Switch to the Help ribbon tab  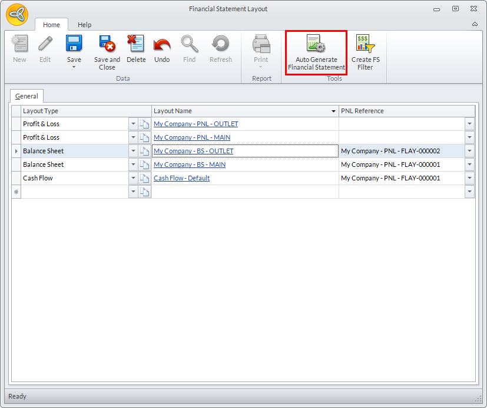click(85, 25)
